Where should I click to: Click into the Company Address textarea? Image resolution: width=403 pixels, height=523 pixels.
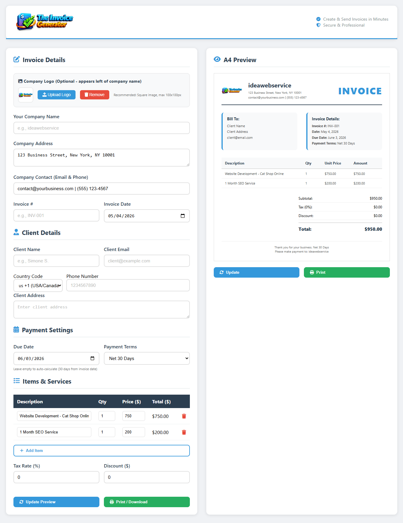(x=101, y=158)
